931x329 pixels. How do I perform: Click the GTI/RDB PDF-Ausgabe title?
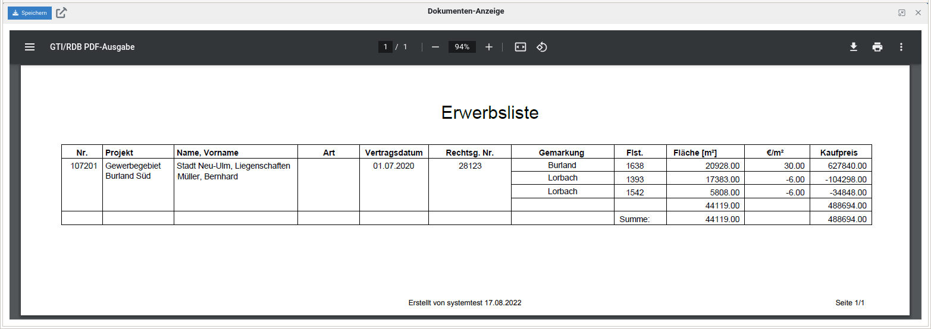92,47
